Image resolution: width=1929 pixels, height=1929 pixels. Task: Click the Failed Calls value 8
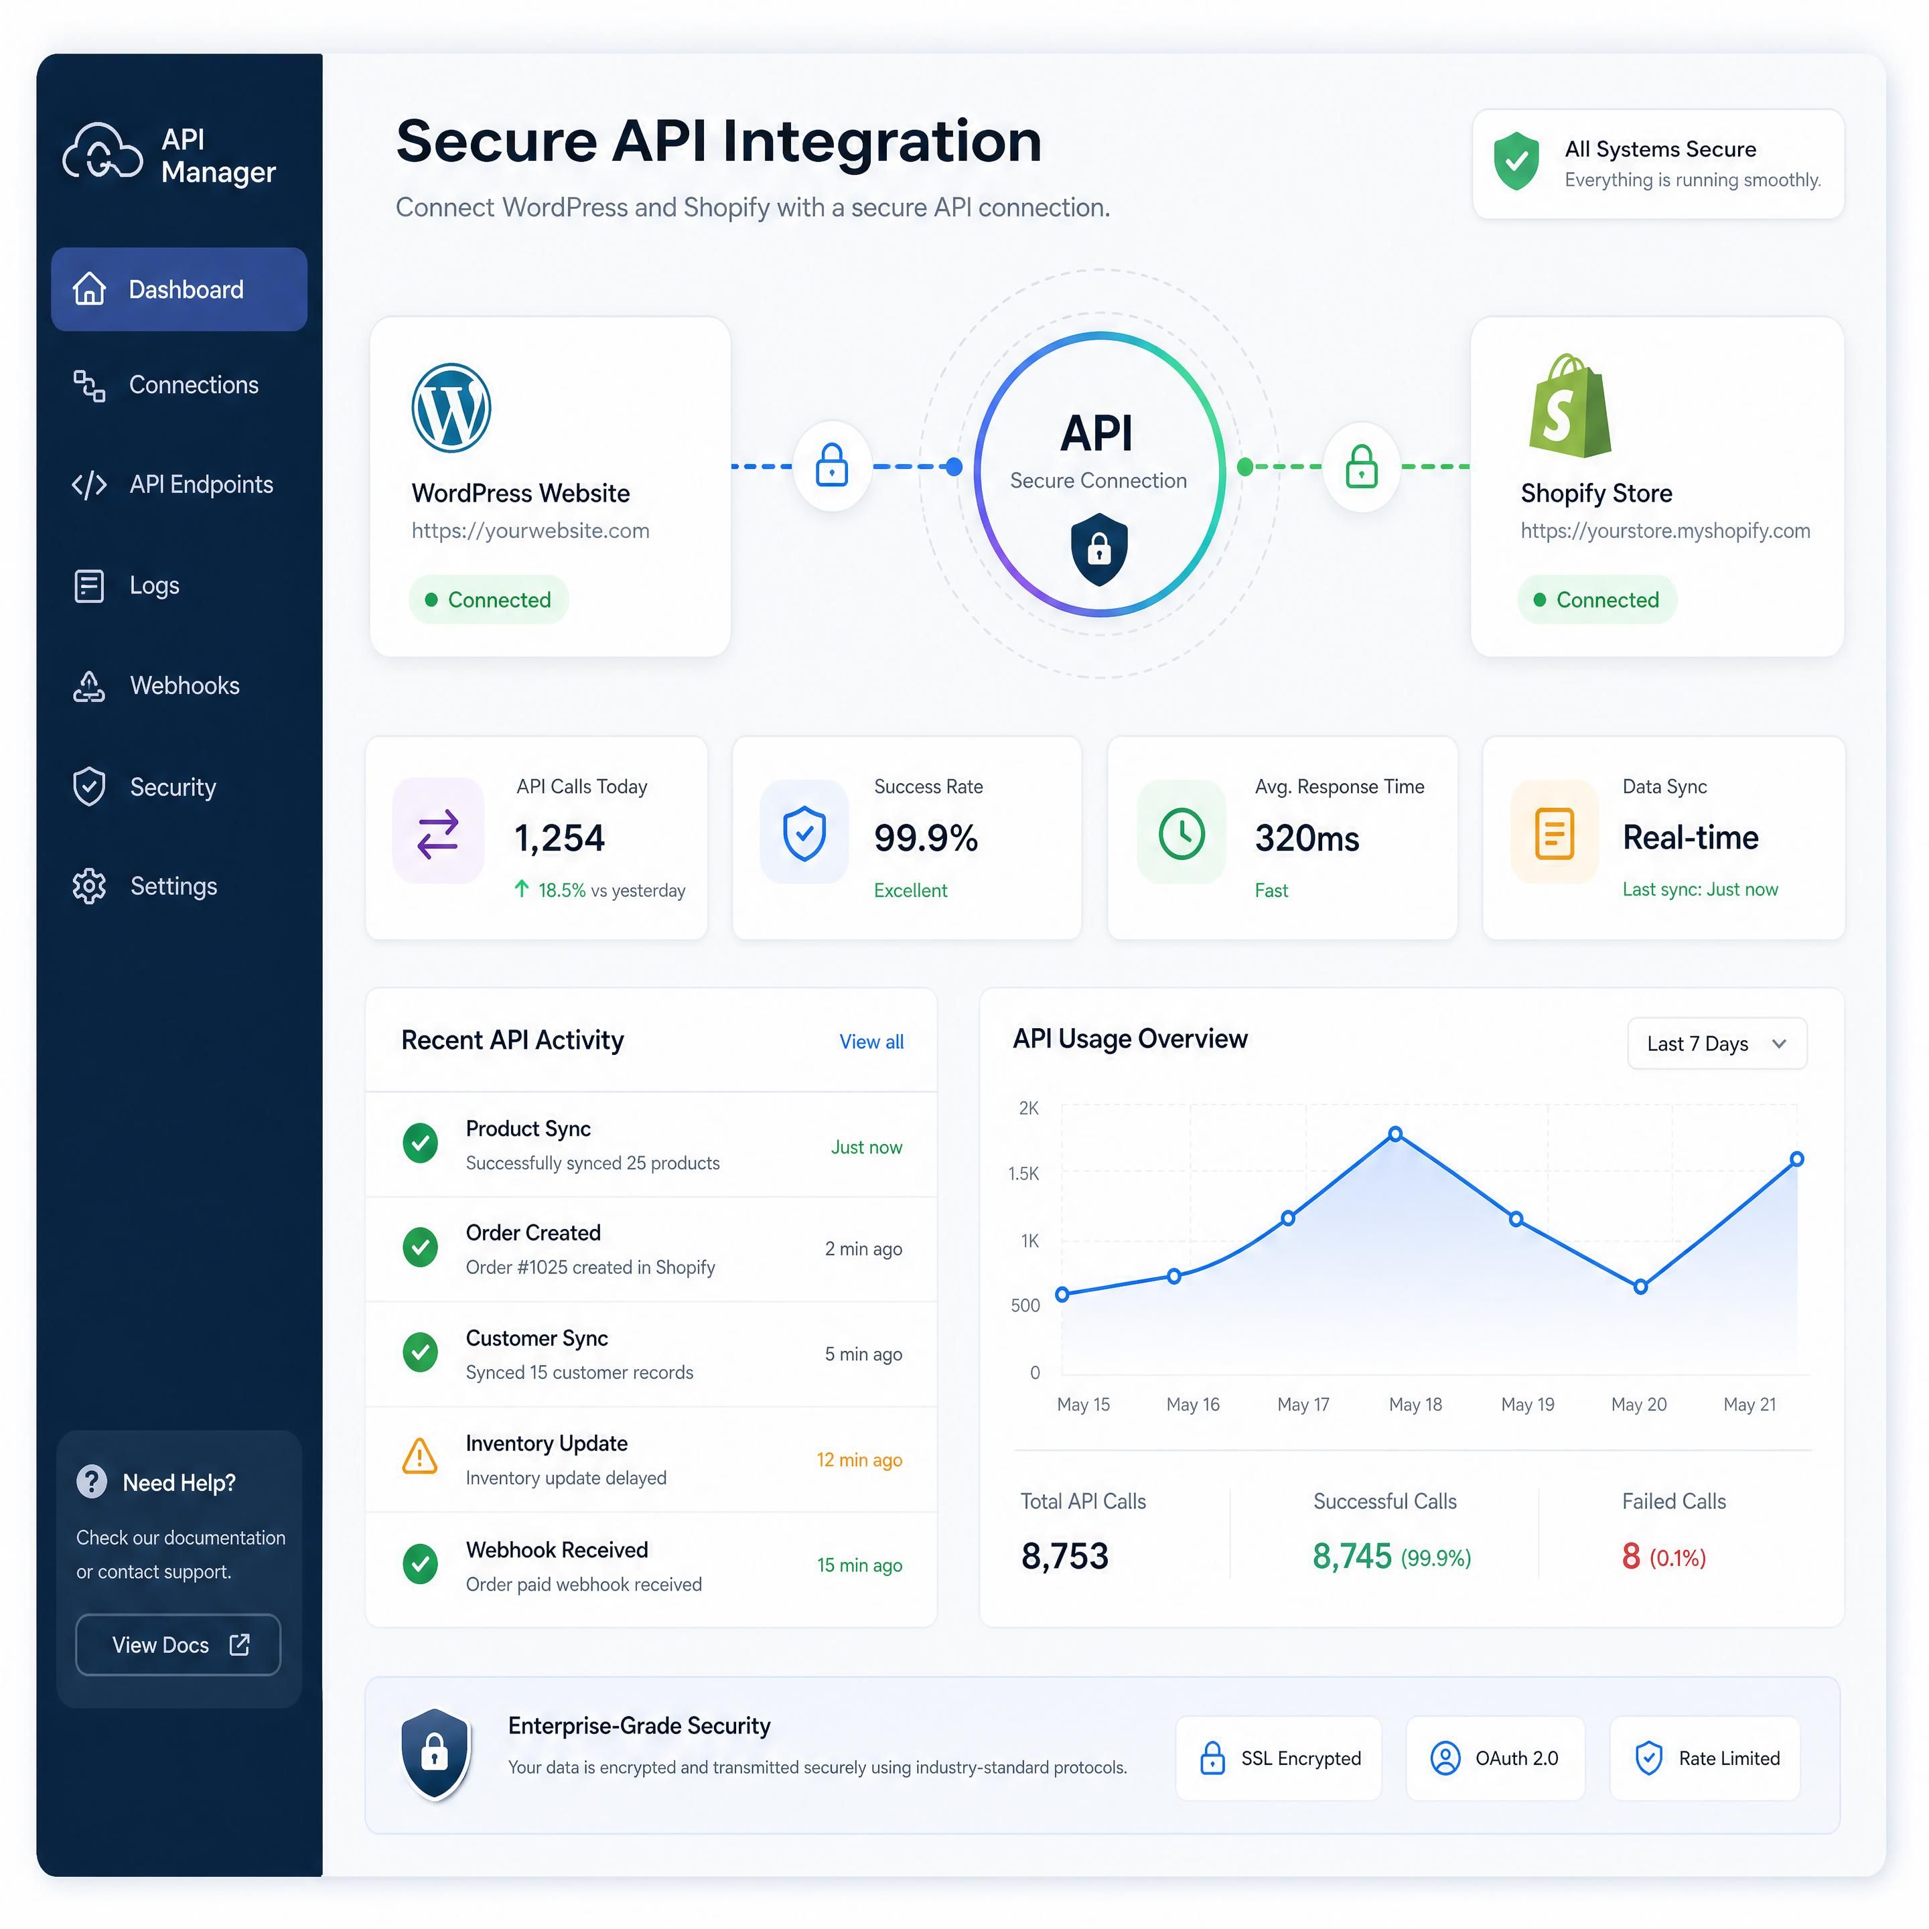tap(1632, 1555)
